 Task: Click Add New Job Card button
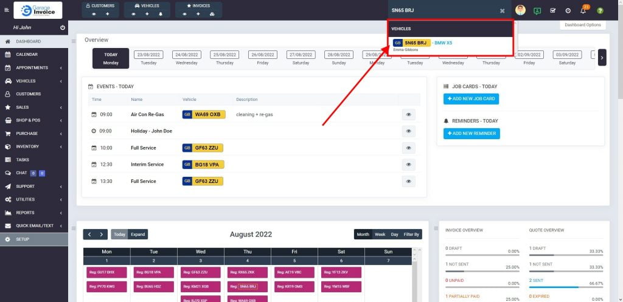(x=472, y=99)
